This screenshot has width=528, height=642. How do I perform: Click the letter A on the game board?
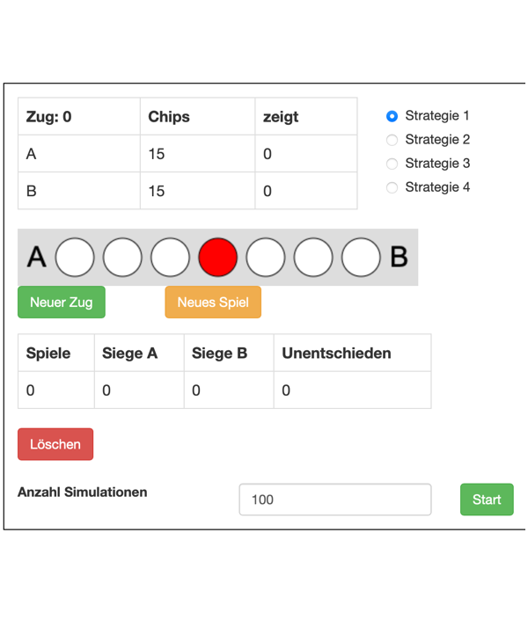click(36, 257)
